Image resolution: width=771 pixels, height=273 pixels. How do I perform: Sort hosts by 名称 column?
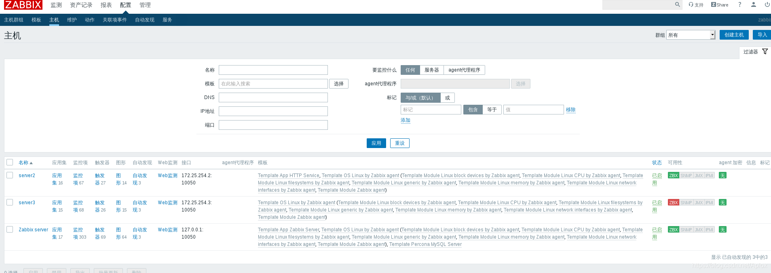click(x=25, y=163)
